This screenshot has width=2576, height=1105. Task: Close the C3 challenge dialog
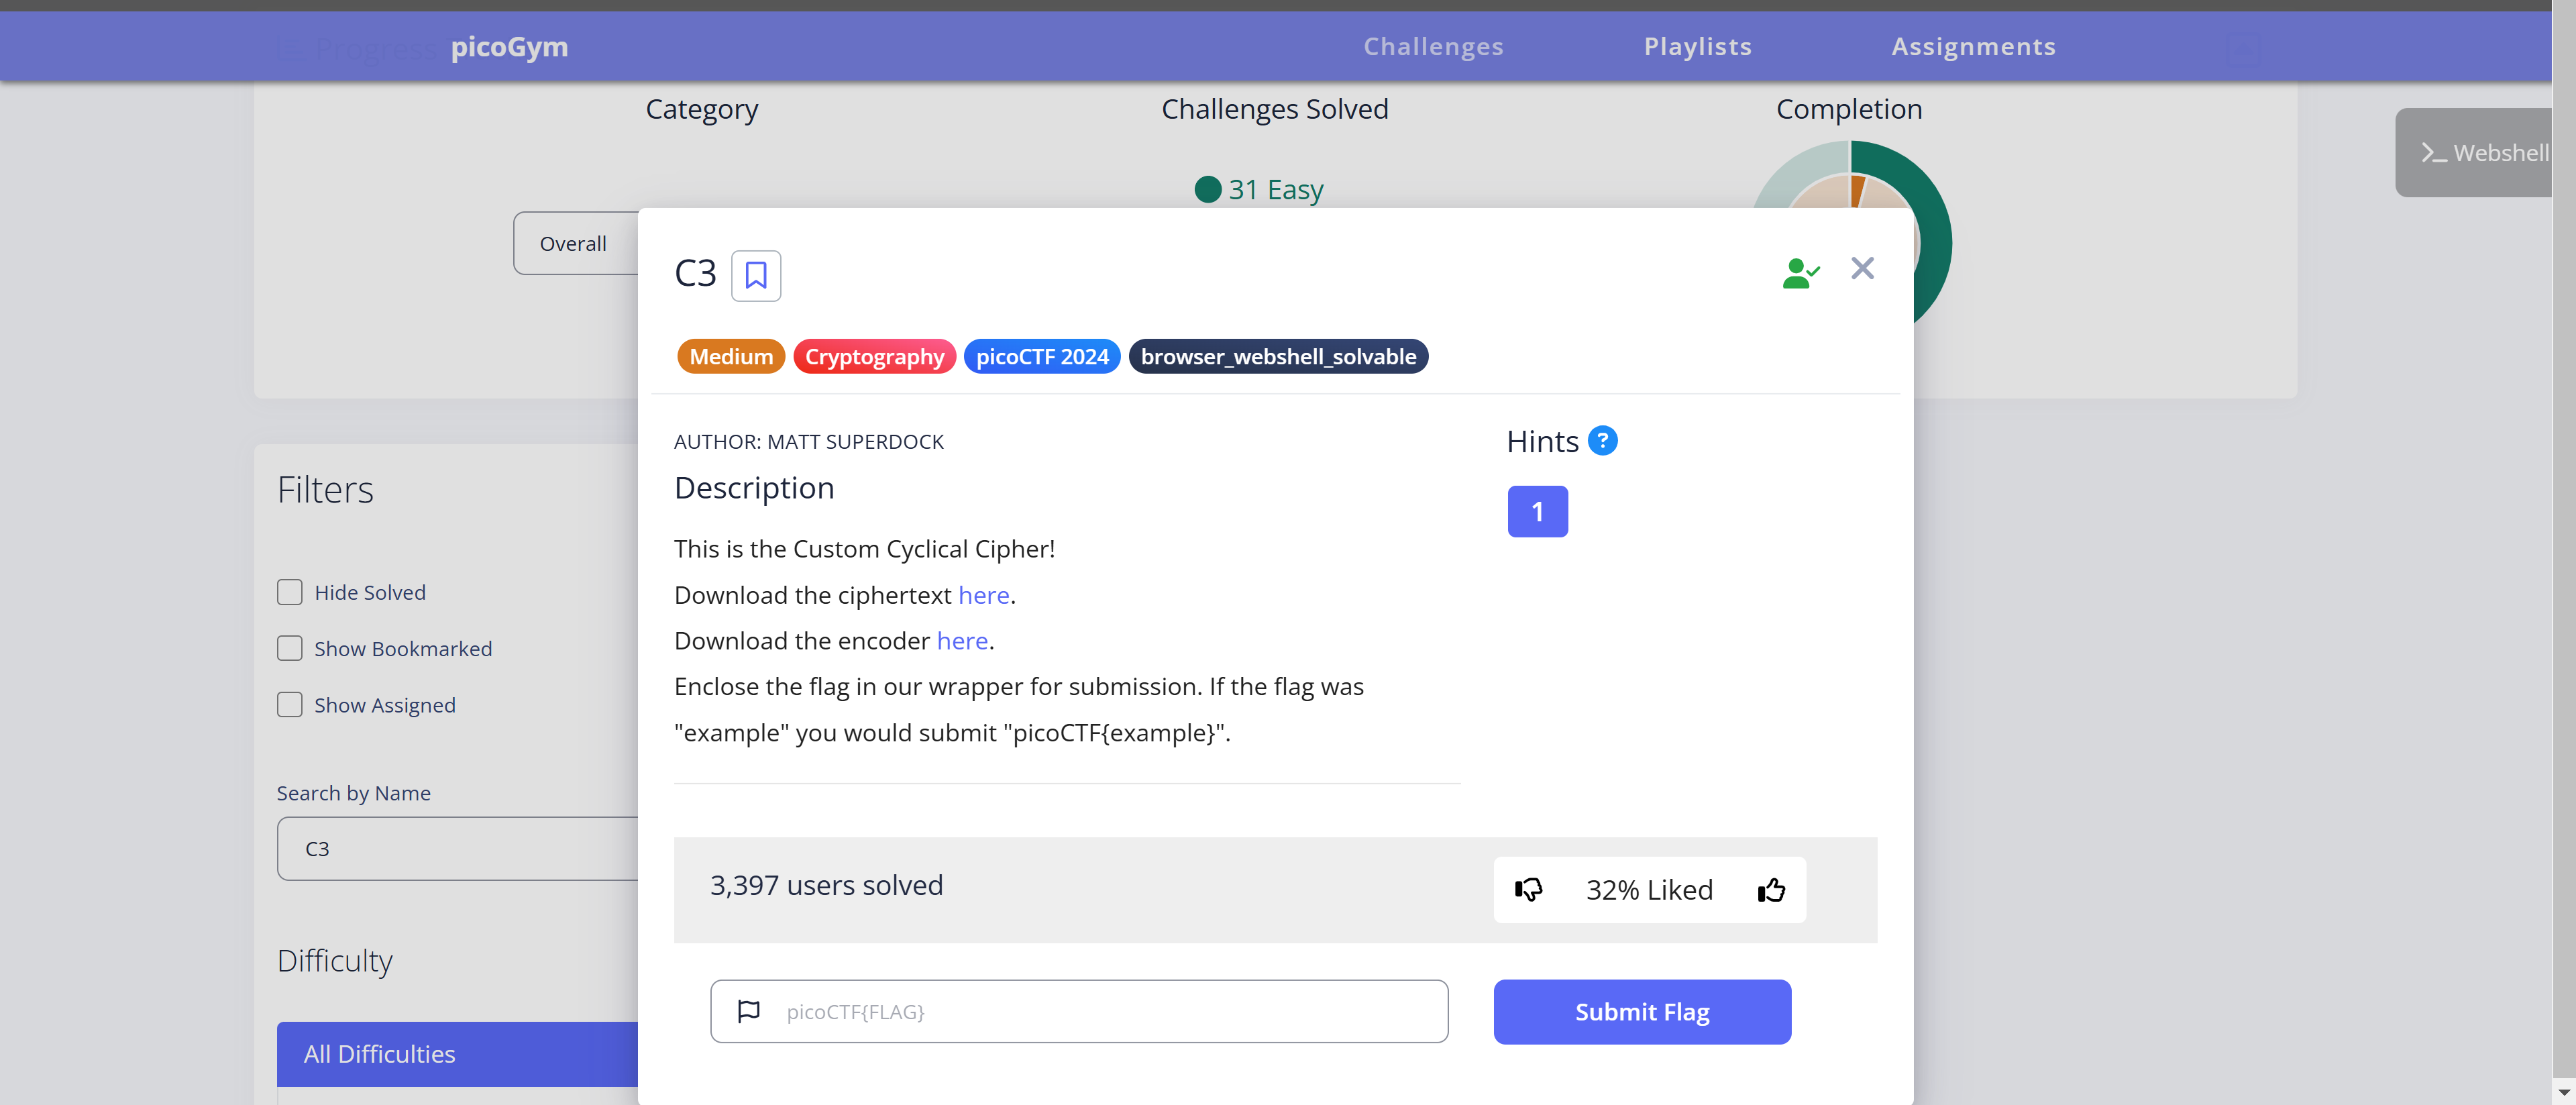pyautogui.click(x=1862, y=268)
